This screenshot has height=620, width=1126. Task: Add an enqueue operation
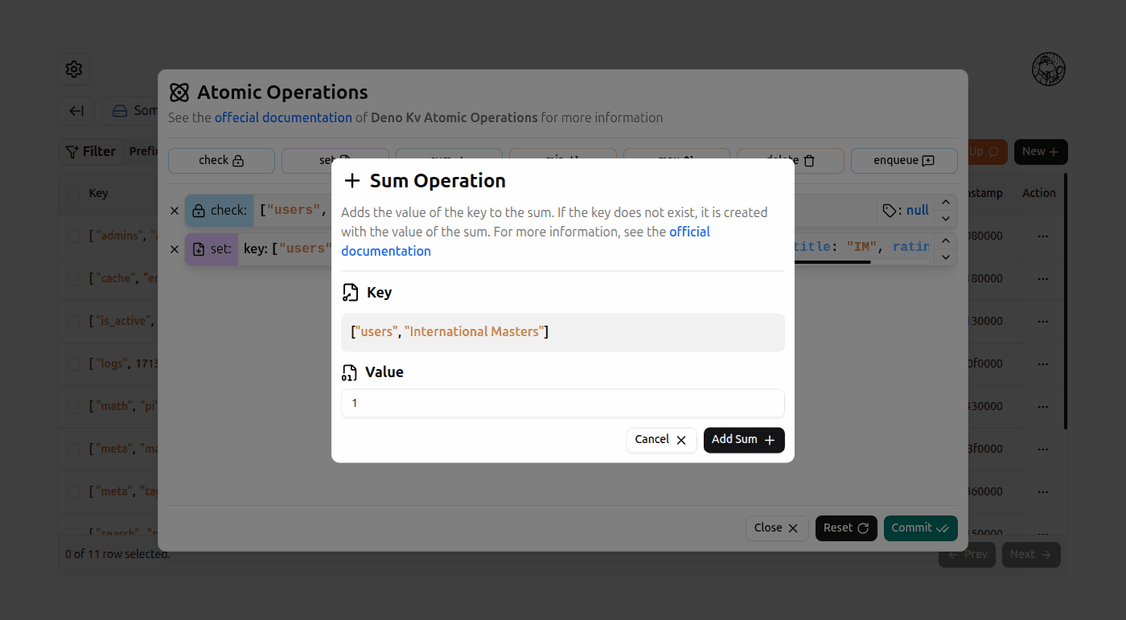pyautogui.click(x=904, y=161)
